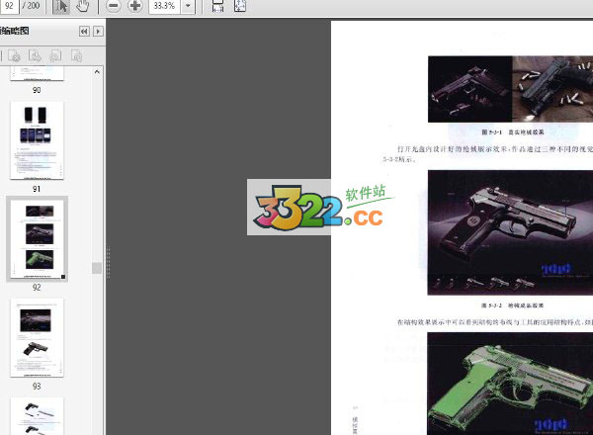Click the page label 91
Screen dimensions: 593x435
pyautogui.click(x=37, y=189)
